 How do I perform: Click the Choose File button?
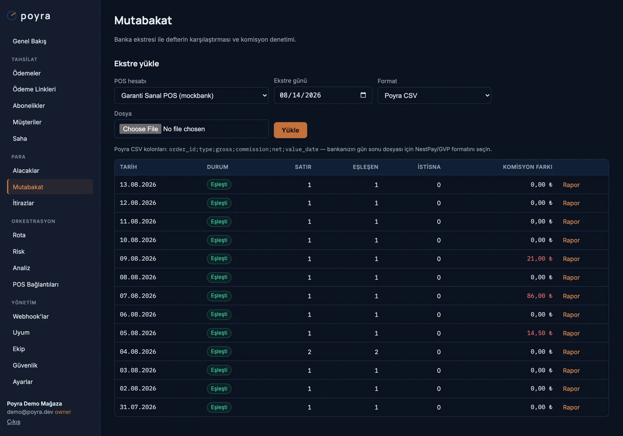[x=140, y=129]
